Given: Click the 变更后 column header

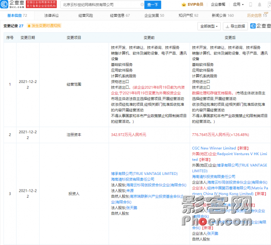Looking at the screenshot, I should pos(230,37).
